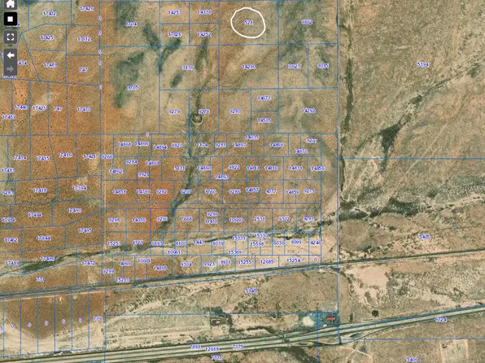Go to previous extent with left arrow
The height and width of the screenshot is (363, 485).
pos(11,55)
